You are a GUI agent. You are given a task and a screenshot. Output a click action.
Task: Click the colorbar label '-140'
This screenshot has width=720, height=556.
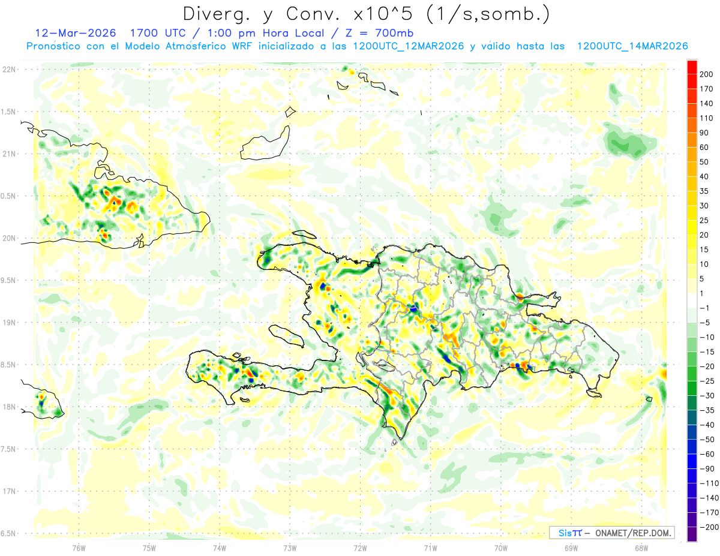pos(709,498)
